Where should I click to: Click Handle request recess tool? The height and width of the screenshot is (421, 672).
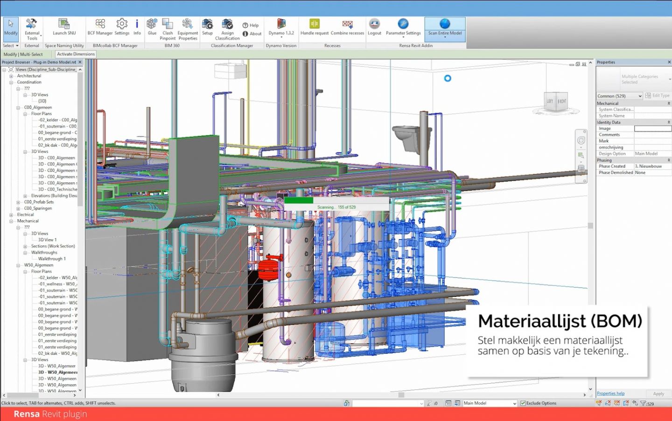(x=315, y=28)
